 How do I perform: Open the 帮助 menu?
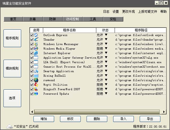(164, 12)
